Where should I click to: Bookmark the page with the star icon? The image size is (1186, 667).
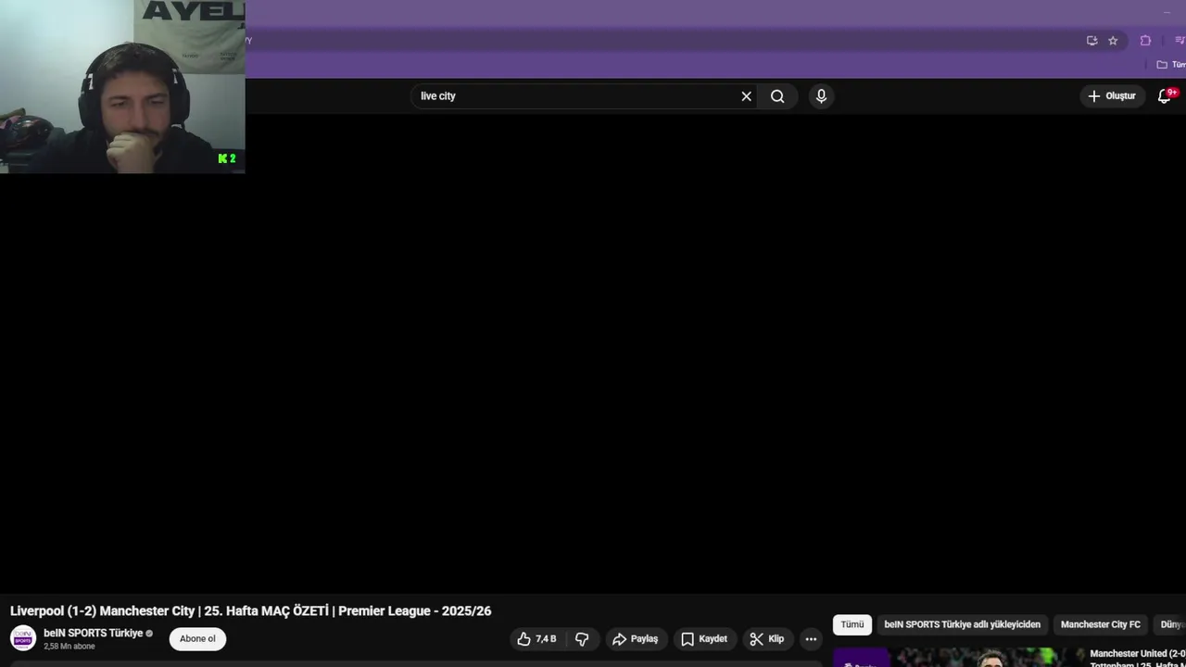click(x=1113, y=41)
